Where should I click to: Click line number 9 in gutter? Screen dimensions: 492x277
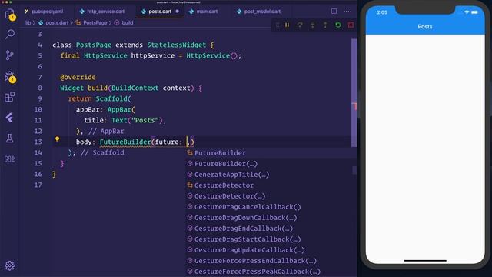coord(40,98)
